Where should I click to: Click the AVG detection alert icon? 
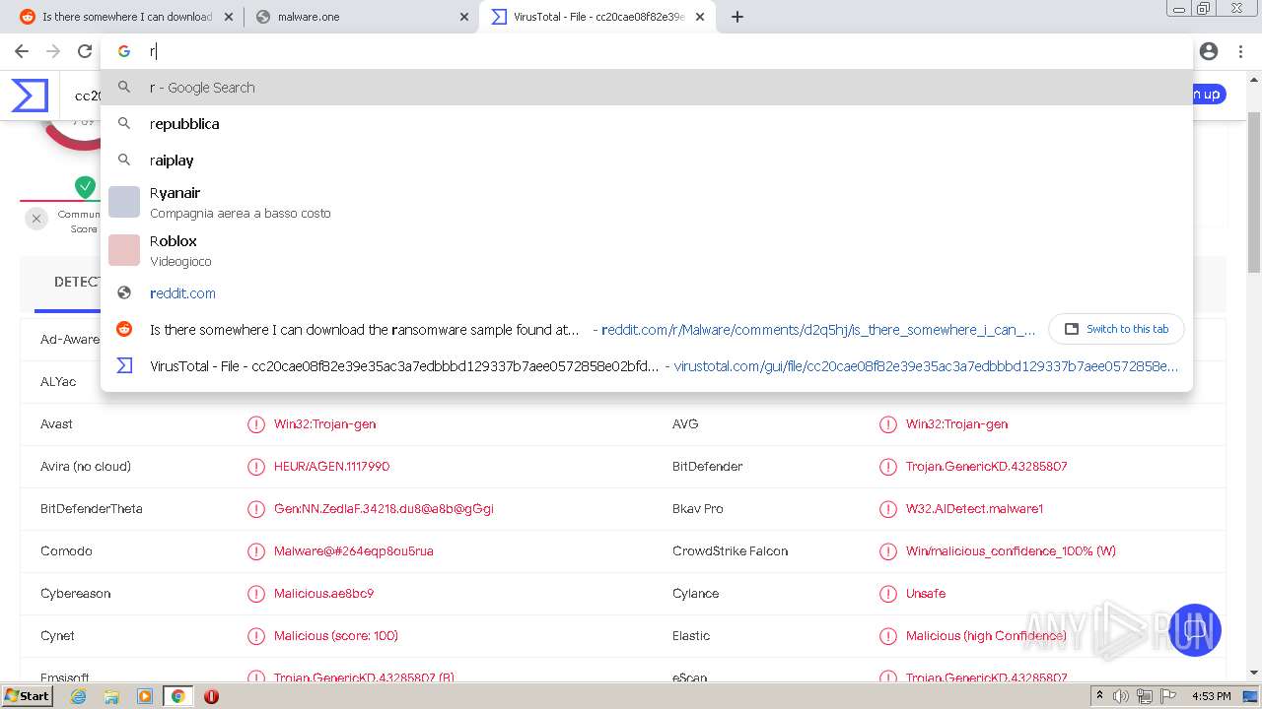point(887,424)
